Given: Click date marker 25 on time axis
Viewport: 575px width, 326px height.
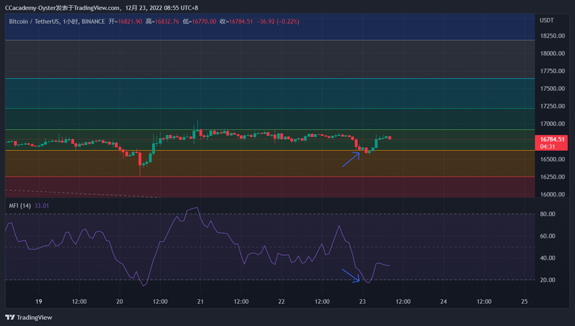Looking at the screenshot, I should click(x=524, y=302).
